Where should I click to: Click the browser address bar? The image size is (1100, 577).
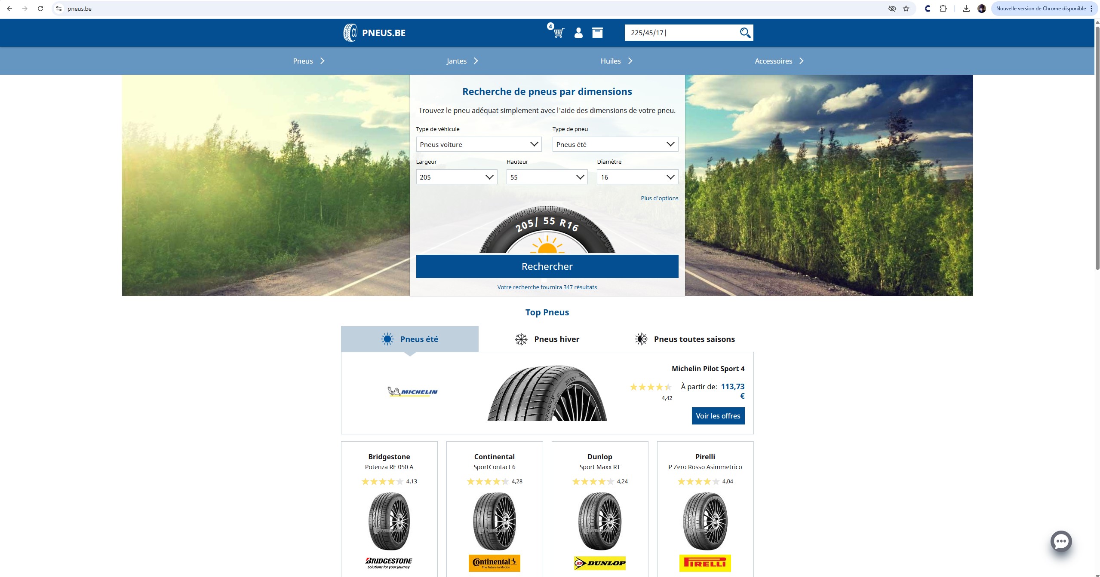(473, 9)
